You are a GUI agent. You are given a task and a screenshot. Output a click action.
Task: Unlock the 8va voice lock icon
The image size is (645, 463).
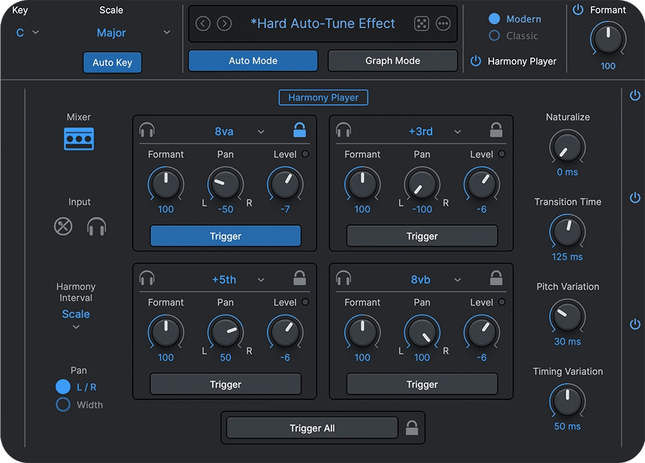pyautogui.click(x=299, y=131)
